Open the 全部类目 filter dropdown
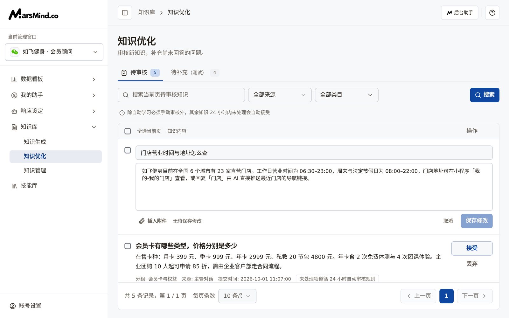This screenshot has height=318, width=509. tap(347, 95)
